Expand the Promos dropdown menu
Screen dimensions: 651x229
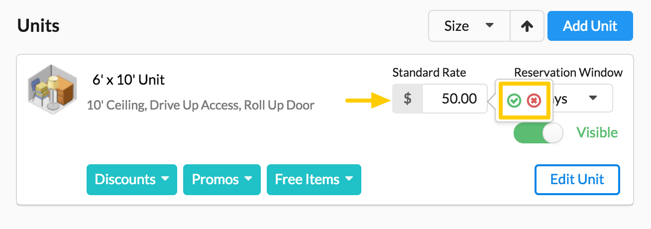click(x=222, y=179)
